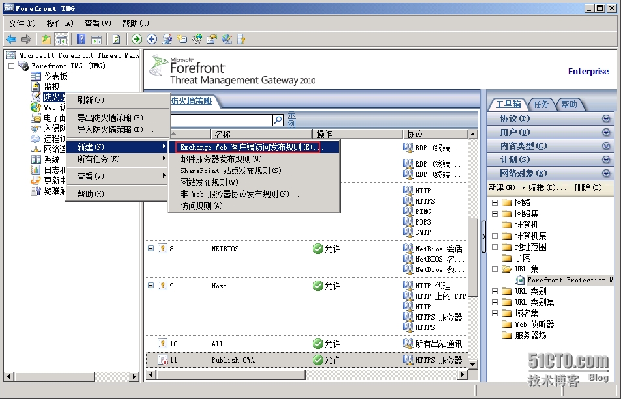The image size is (621, 399).
Task: Click the up-one-level folder toolbar icon
Action: tap(47, 39)
